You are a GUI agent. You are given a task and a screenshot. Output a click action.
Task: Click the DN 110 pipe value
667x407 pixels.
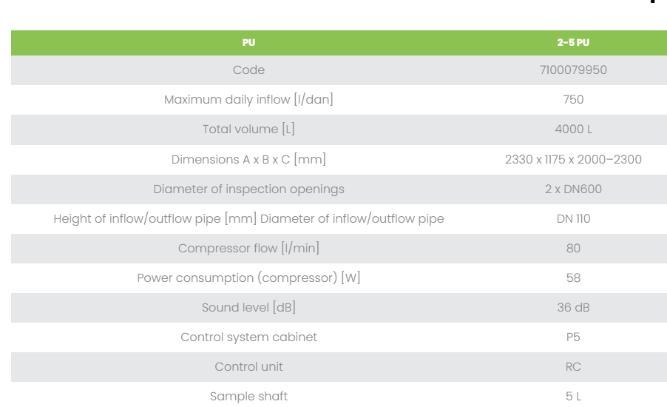coord(573,219)
